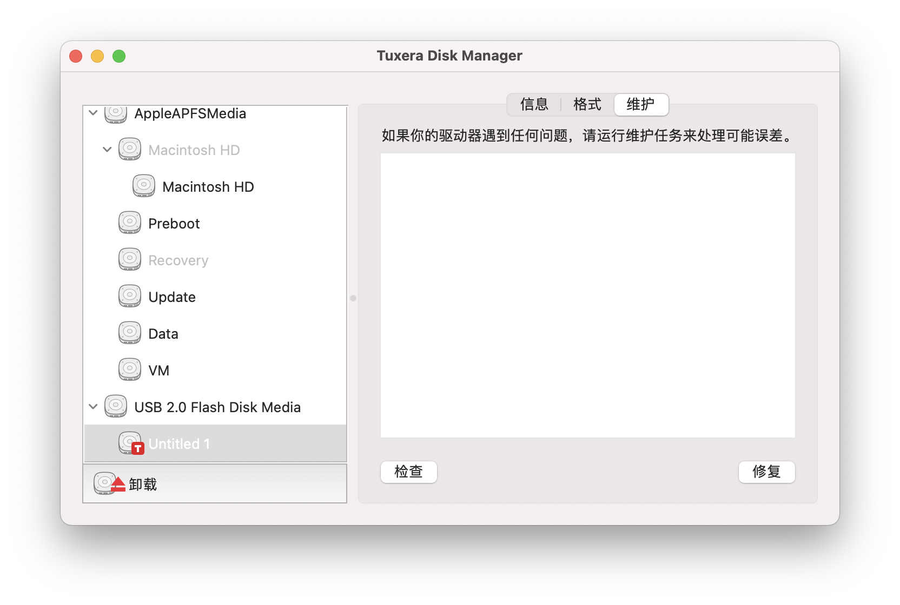The image size is (900, 605).
Task: Click the red eject disk icon
Action: [x=109, y=483]
